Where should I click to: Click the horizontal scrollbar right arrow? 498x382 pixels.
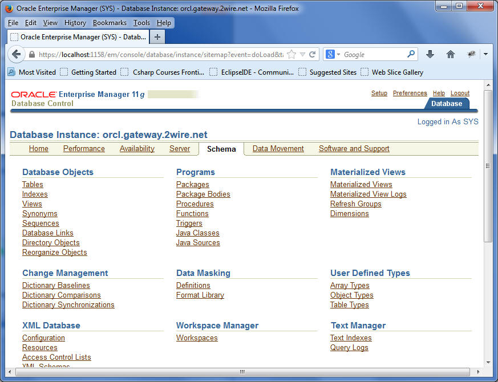(478, 372)
